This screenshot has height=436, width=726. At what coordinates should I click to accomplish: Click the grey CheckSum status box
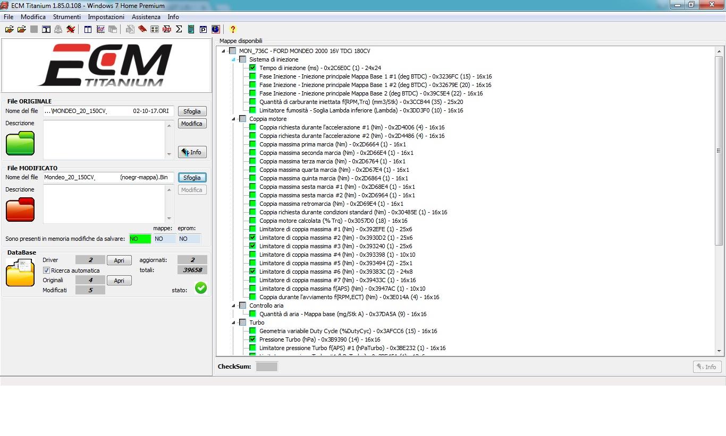point(267,367)
